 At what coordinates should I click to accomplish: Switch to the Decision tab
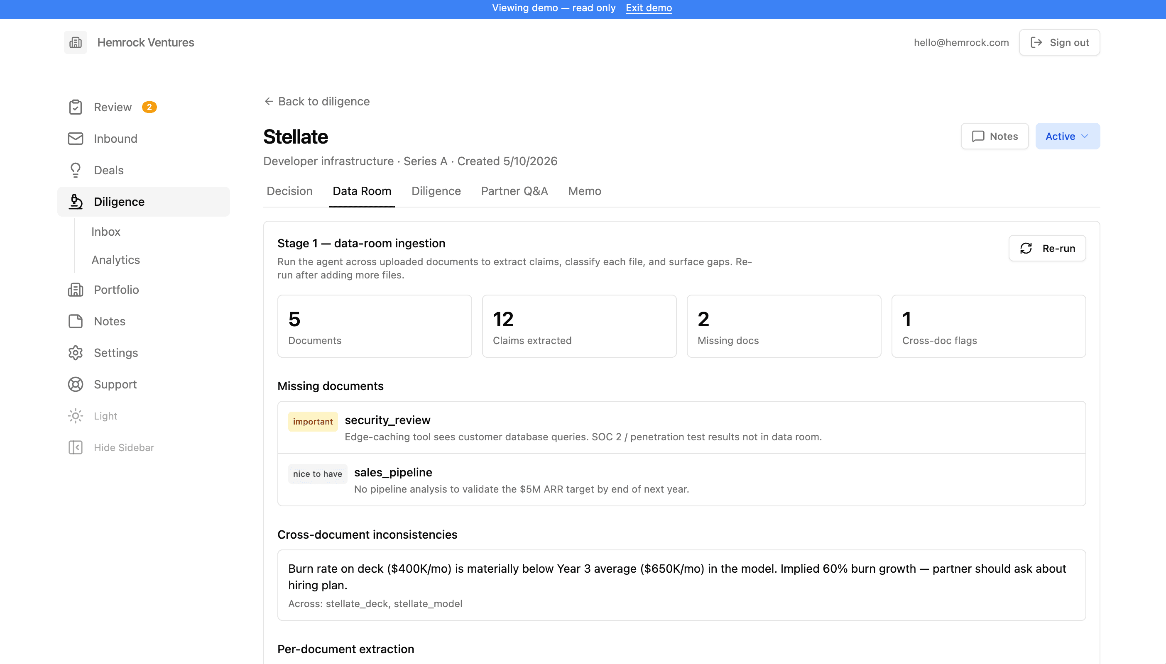[x=289, y=191]
